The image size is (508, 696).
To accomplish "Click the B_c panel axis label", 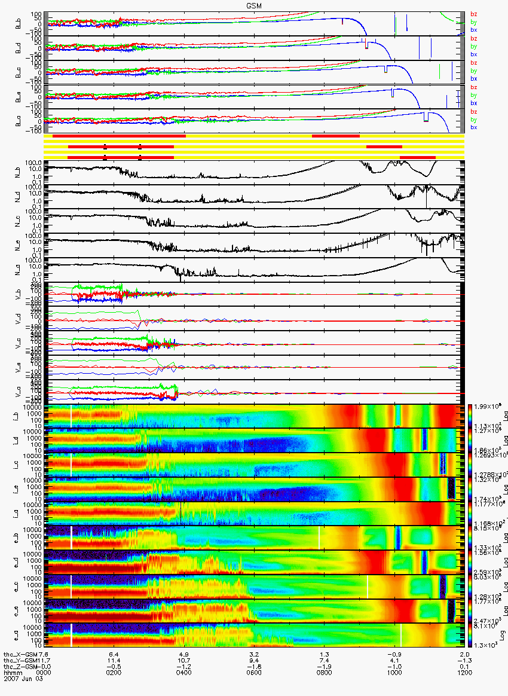I will [19, 72].
